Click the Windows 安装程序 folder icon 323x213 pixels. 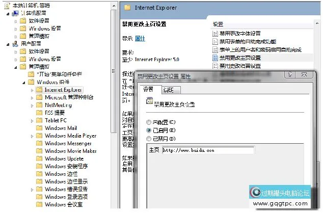[x=39, y=166]
